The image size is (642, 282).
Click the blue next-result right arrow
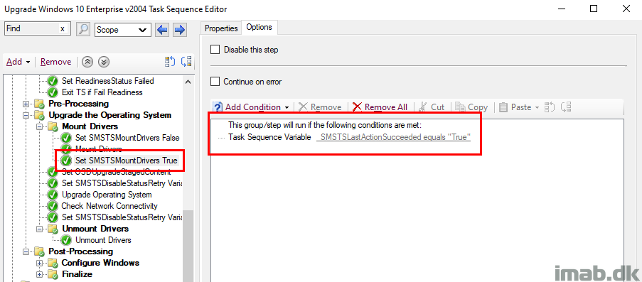pos(180,29)
